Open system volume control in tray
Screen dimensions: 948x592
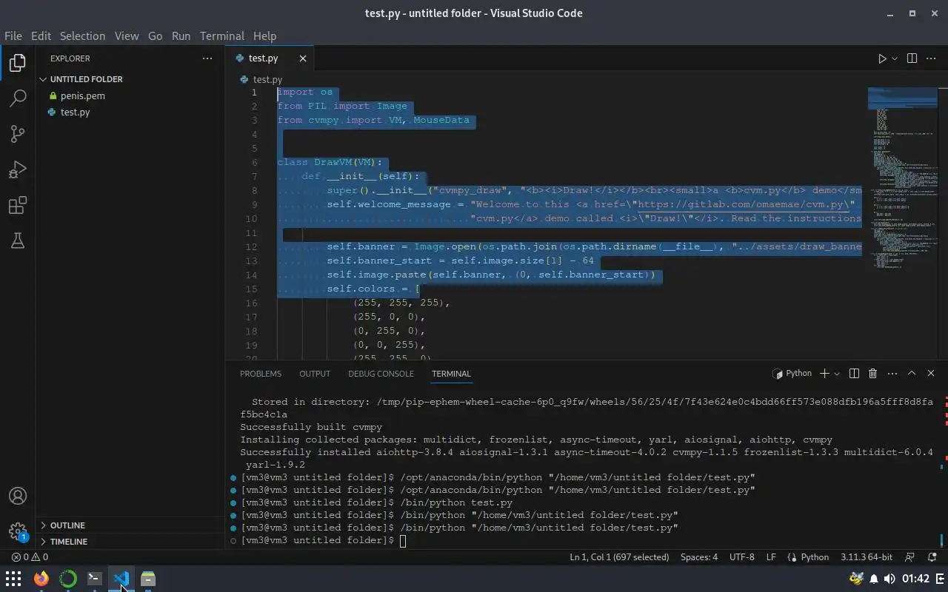click(889, 579)
